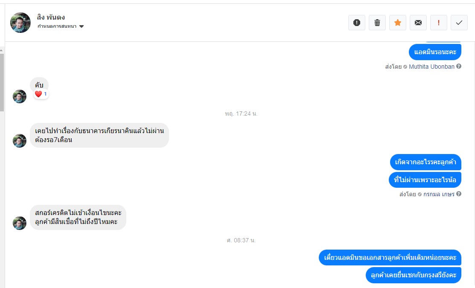Image resolution: width=475 pixels, height=288 pixels.
Task: Toggle the orange star follow-up icon
Action: 398,23
